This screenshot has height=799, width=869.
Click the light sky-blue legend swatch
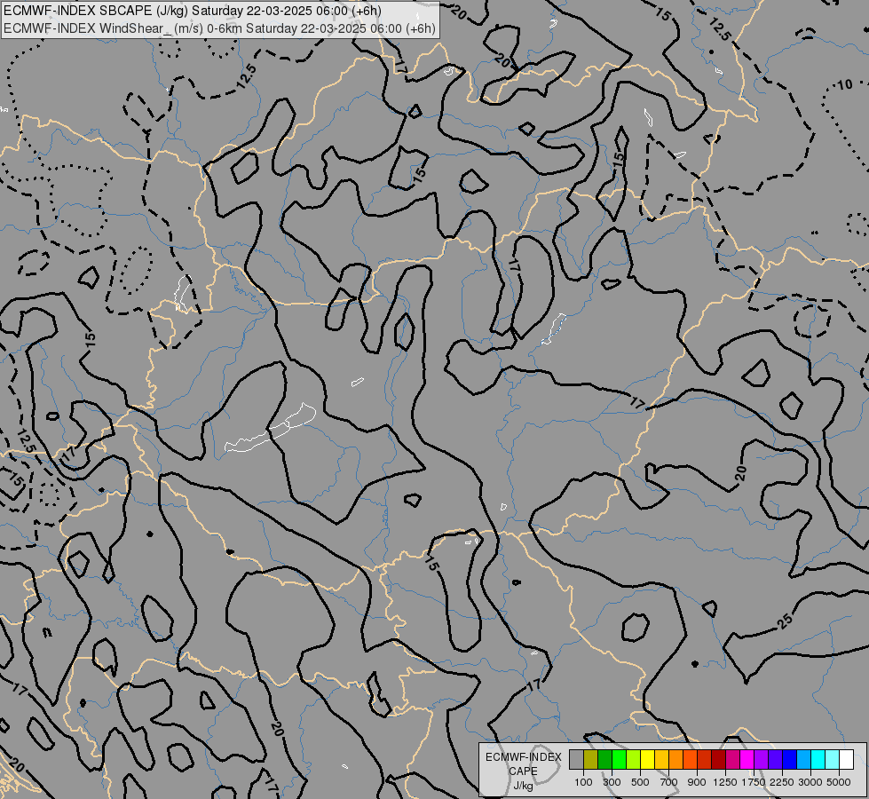tap(803, 759)
